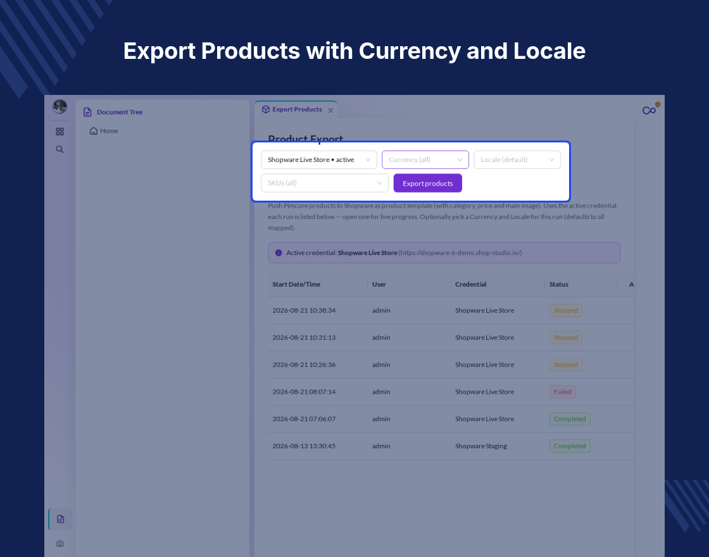Open the SKUs (all) dropdown
709x557 pixels.
[x=325, y=183]
